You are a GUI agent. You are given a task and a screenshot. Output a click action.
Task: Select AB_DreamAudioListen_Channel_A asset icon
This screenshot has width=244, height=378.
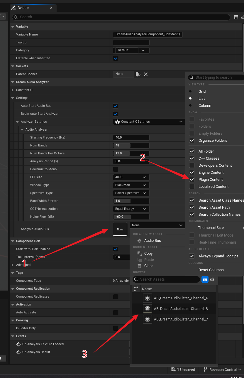pos(148,298)
